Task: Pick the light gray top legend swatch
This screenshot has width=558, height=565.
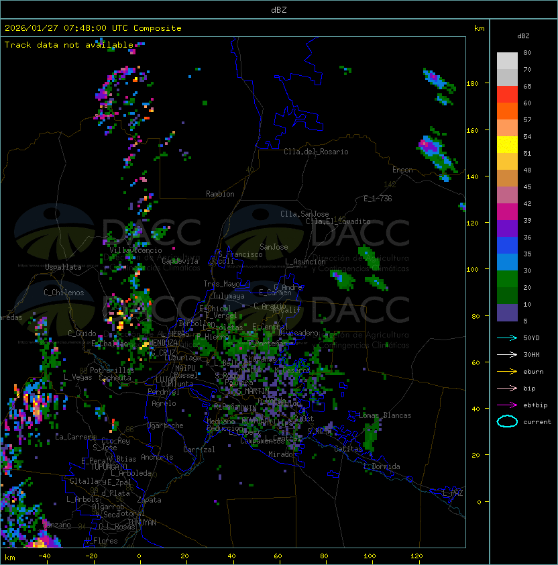Action: 507,61
